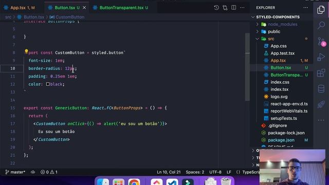The width and height of the screenshot is (329, 185).
Task: Open Visual Studio Code from the dock
Action: point(172,181)
